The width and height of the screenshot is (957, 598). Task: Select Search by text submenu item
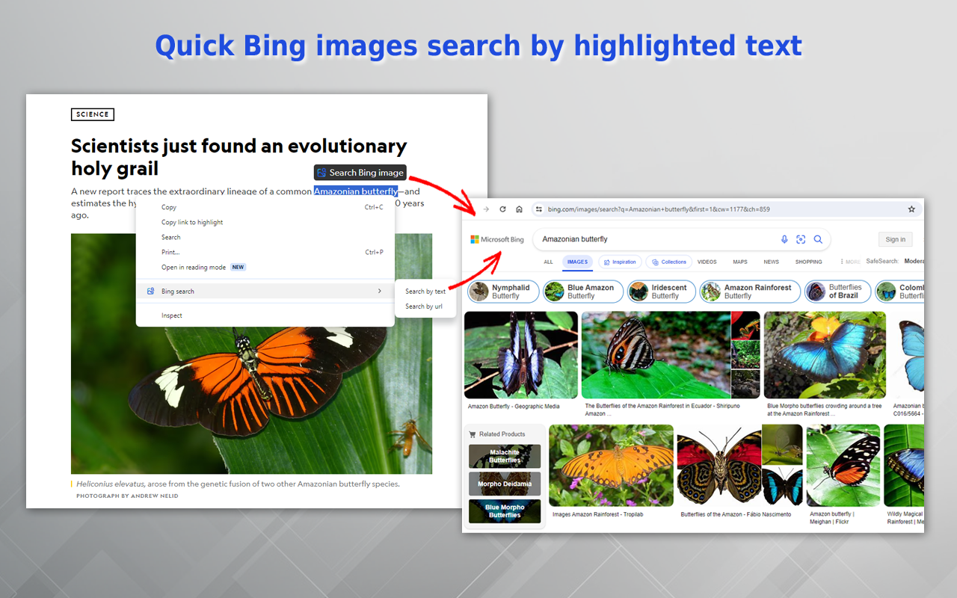[425, 292]
